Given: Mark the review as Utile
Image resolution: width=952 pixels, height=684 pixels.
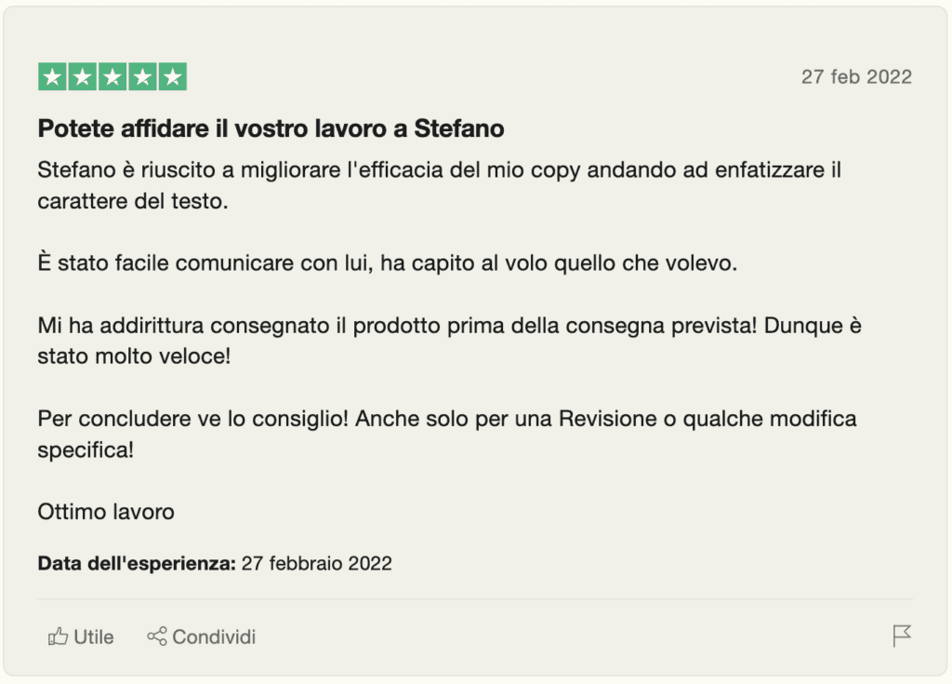Looking at the screenshot, I should coord(81,637).
